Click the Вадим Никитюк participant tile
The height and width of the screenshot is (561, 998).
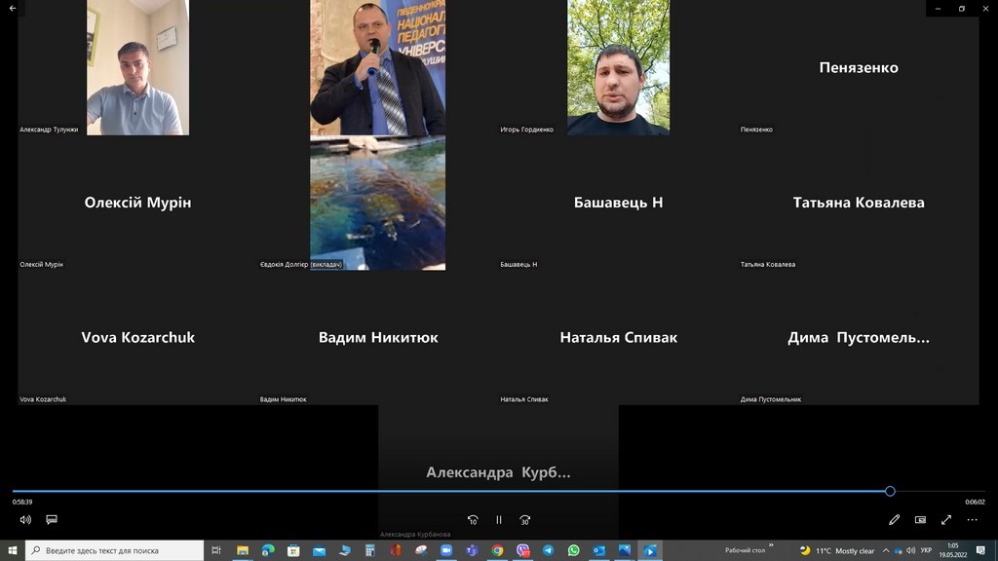pyautogui.click(x=377, y=337)
